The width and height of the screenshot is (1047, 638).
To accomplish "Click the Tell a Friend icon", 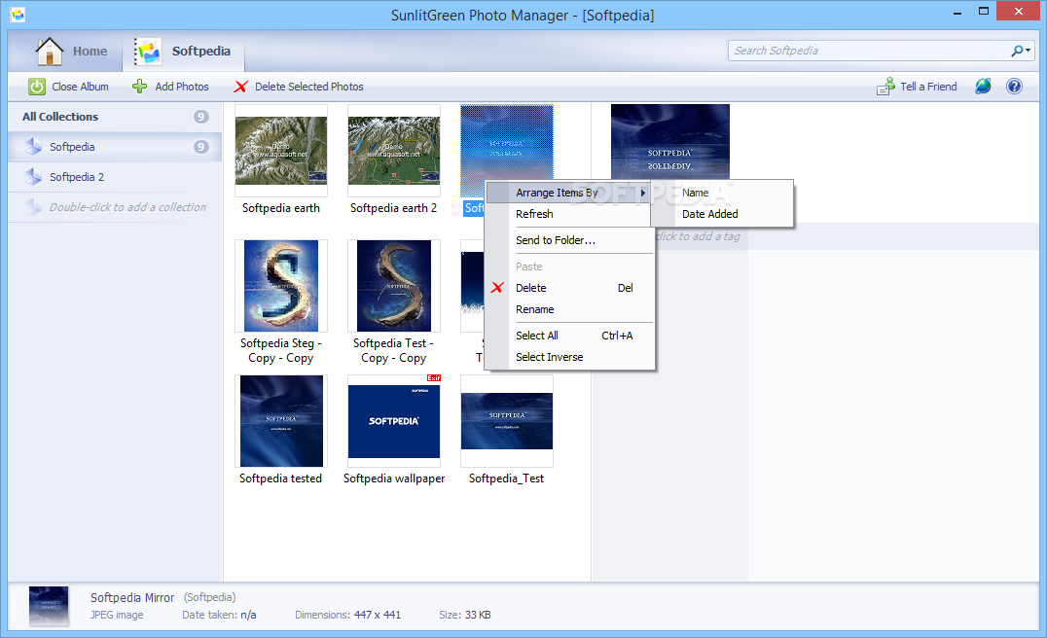I will [x=885, y=87].
